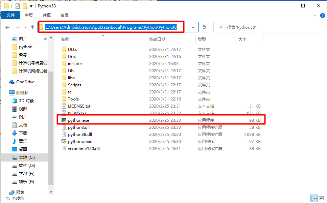Expand the ribbon with chevron
327x203 pixels.
coord(315,16)
